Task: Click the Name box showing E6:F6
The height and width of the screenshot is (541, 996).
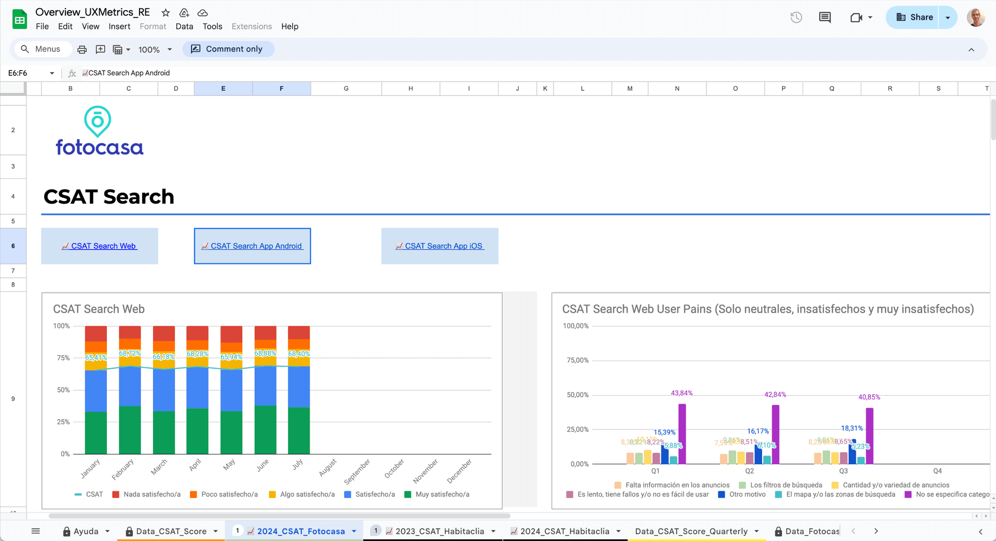Action: [26, 73]
